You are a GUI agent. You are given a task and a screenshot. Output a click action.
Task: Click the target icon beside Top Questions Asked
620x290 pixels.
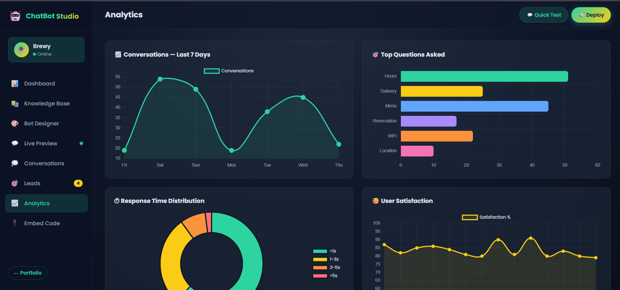[376, 55]
